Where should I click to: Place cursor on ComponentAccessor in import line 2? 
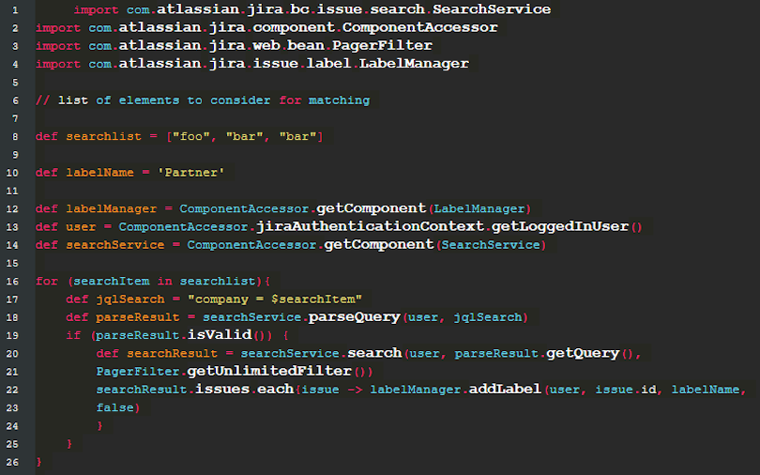(x=419, y=27)
